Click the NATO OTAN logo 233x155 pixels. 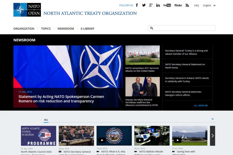click(27, 10)
